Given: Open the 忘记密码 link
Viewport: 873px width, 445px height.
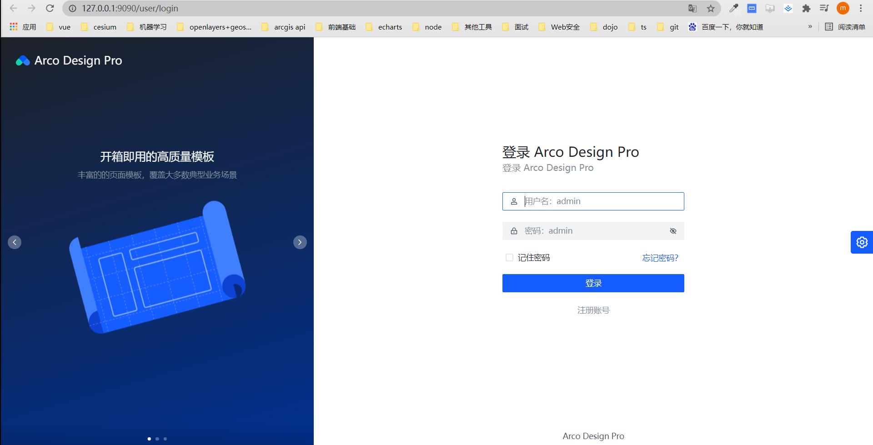Looking at the screenshot, I should click(660, 258).
